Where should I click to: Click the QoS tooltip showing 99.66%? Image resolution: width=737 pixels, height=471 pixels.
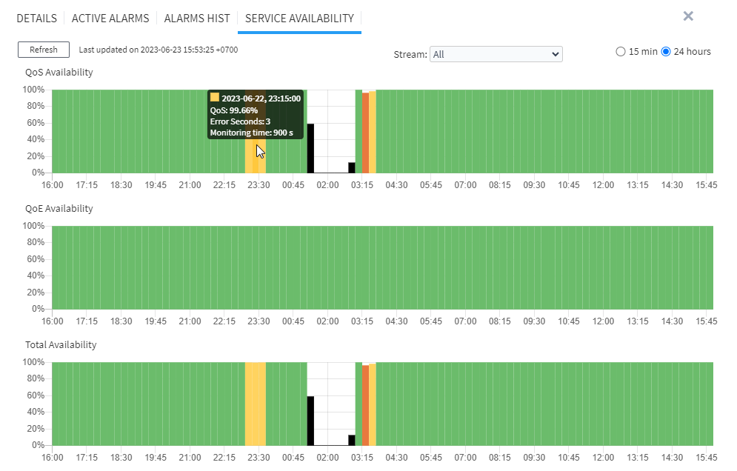coord(256,115)
